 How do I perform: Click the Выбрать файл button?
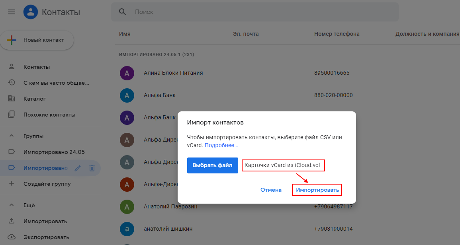coord(212,165)
